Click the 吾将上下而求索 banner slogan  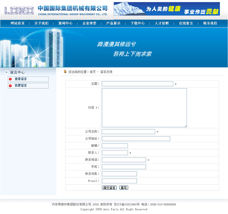(x=133, y=54)
